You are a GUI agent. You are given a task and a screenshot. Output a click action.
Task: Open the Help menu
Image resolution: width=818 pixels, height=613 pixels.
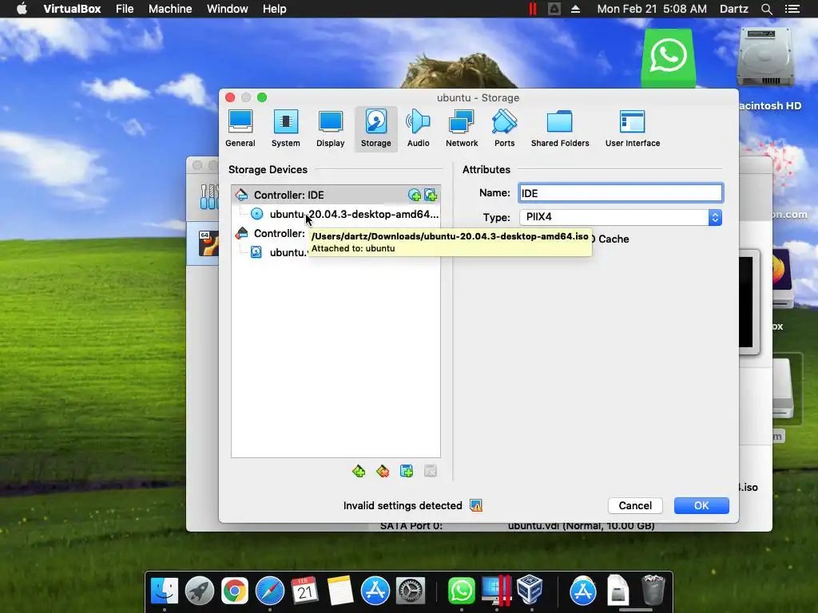(275, 9)
